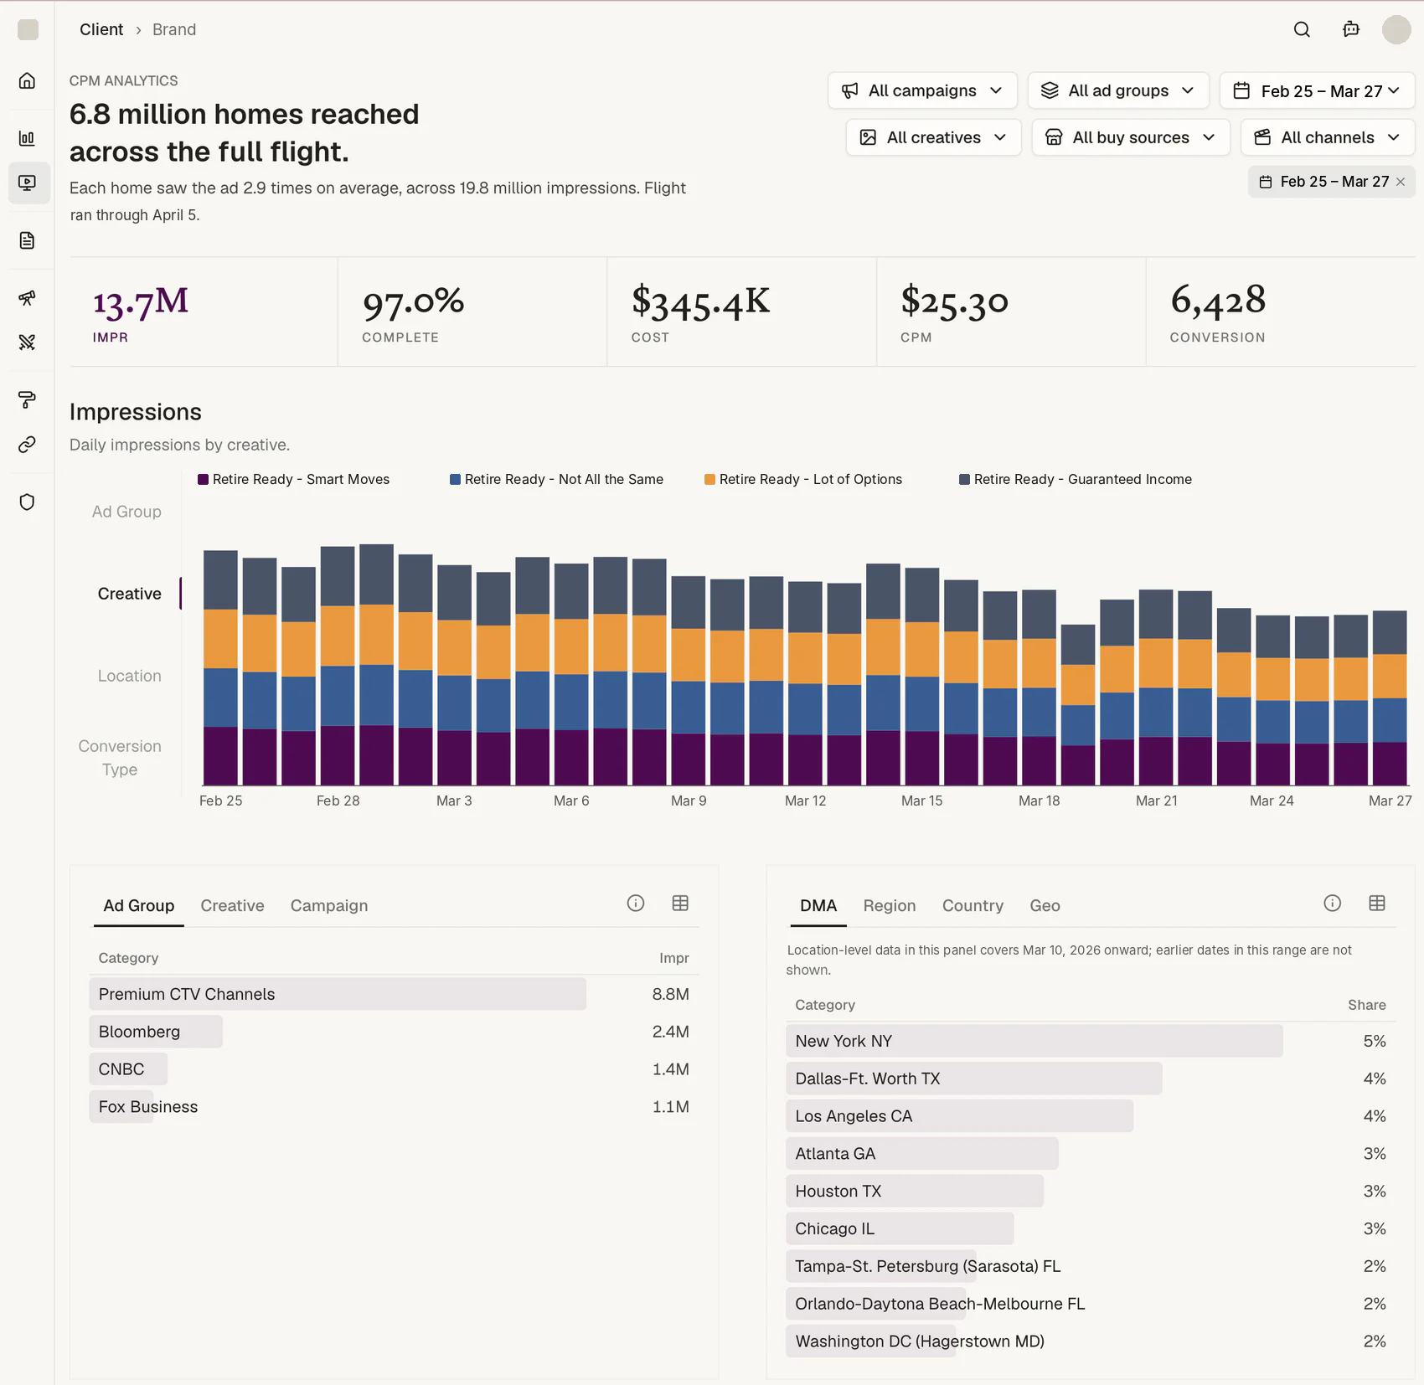Viewport: 1424px width, 1385px height.
Task: Switch DMA panel to table view
Action: click(1377, 903)
